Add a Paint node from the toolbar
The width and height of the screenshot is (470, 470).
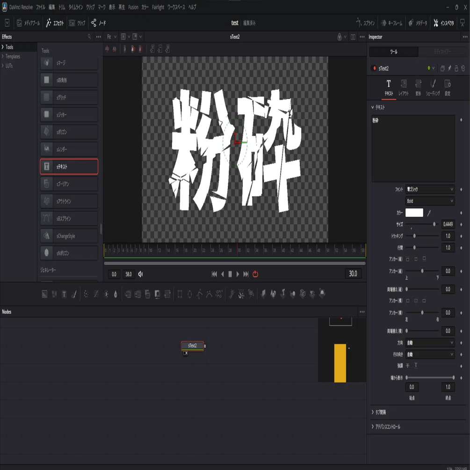click(x=74, y=294)
